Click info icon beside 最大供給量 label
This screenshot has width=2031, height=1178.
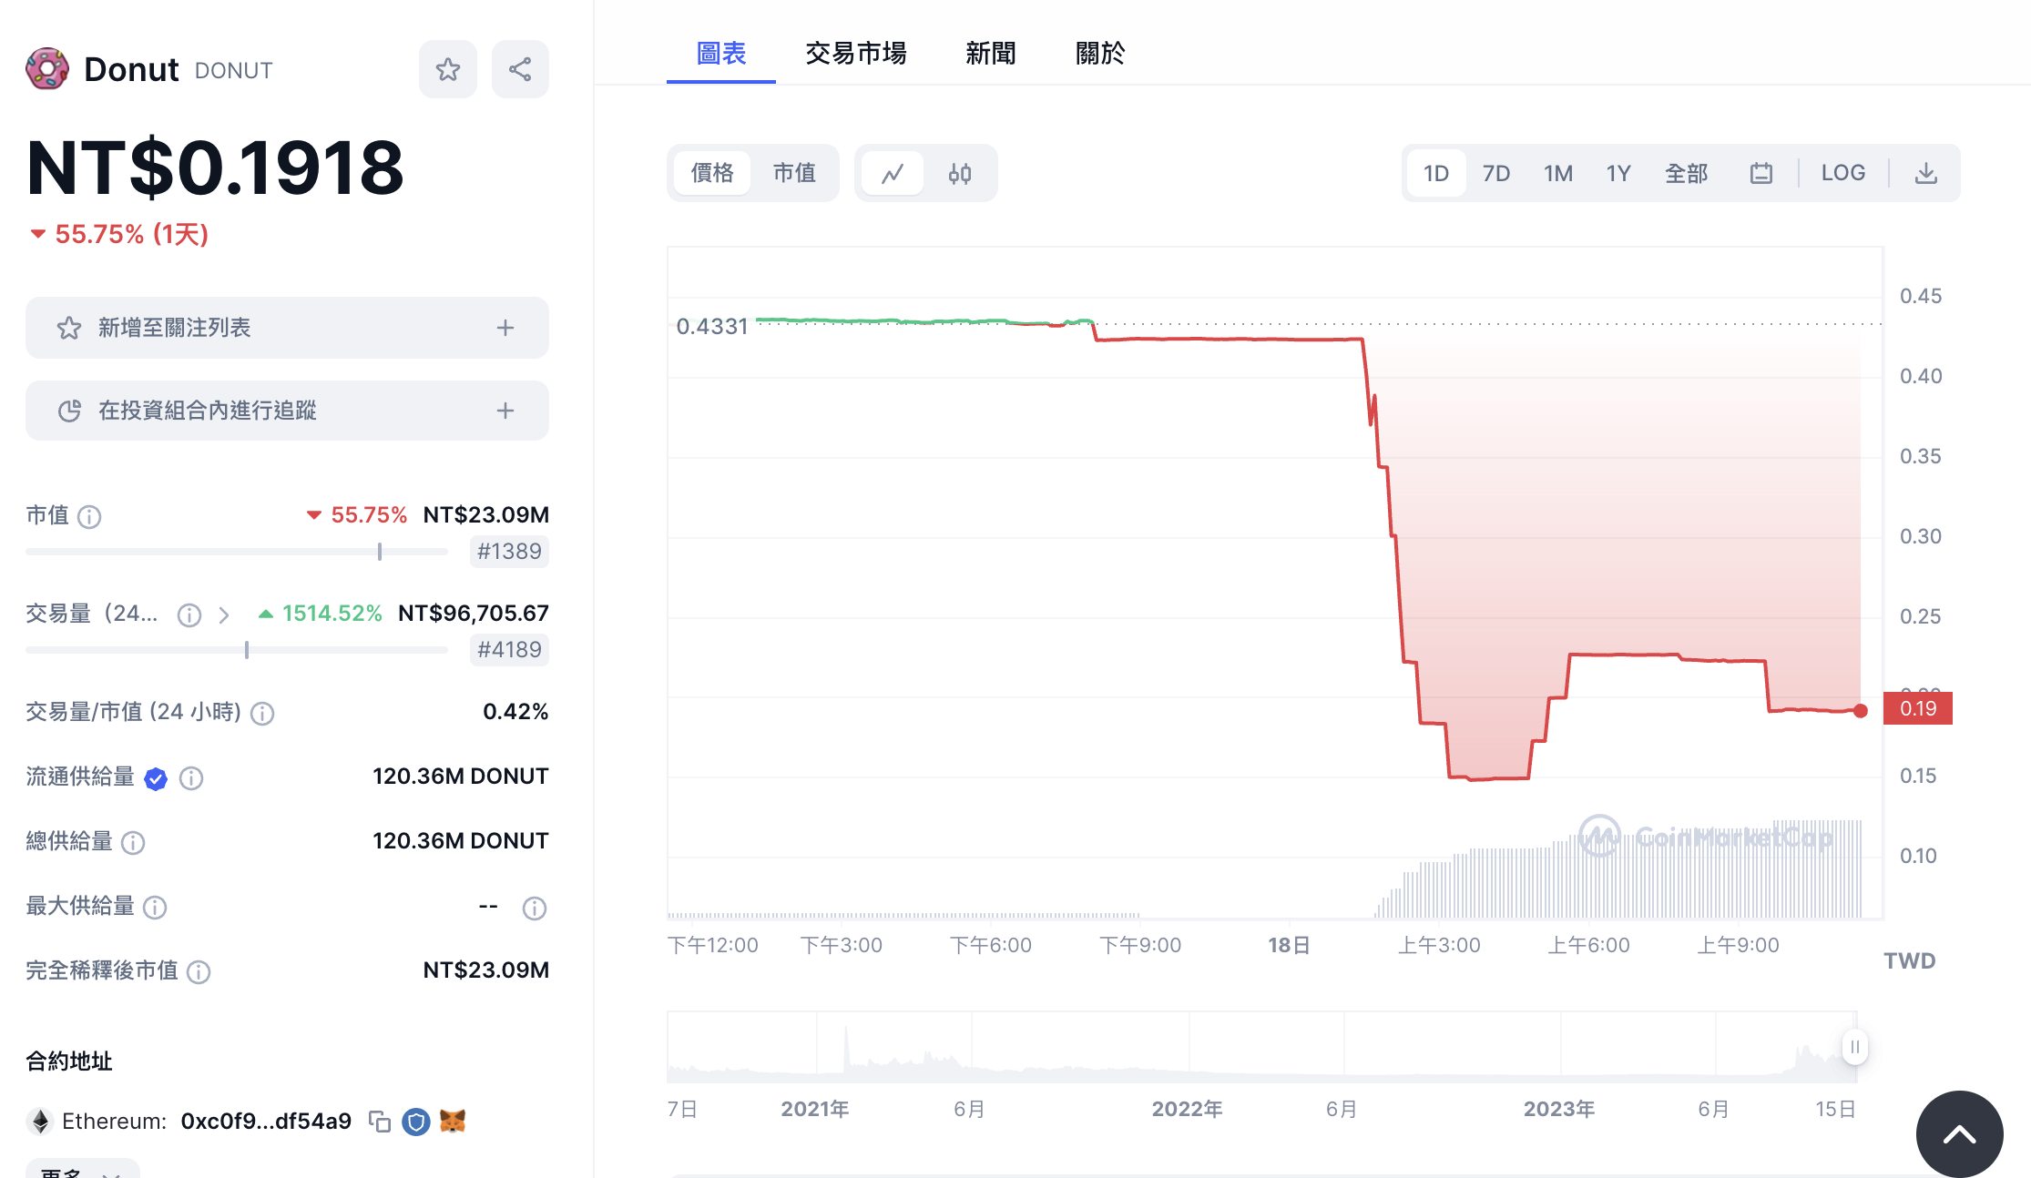point(155,908)
